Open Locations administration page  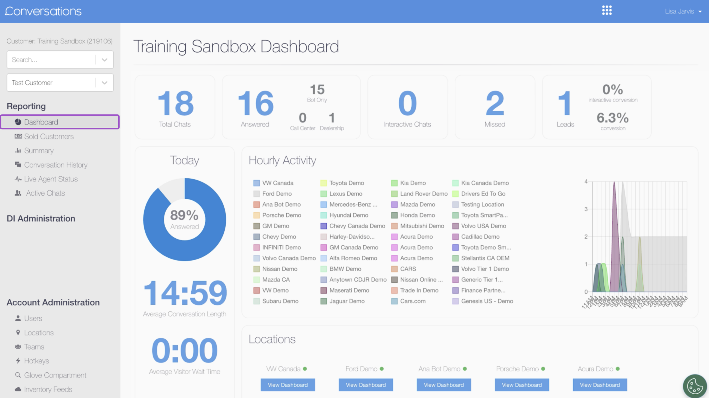coord(39,333)
